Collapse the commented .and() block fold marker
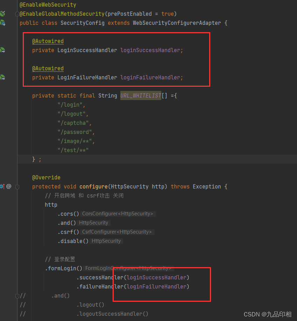The image size is (297, 321). click(x=17, y=296)
